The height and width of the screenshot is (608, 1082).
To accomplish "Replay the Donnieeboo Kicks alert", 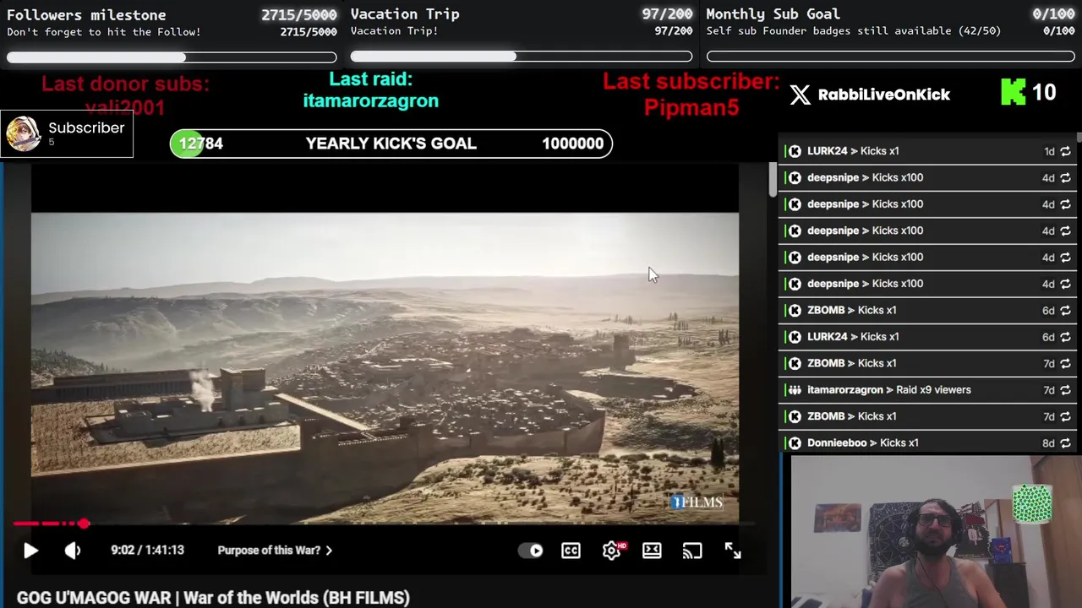I will 1065,442.
